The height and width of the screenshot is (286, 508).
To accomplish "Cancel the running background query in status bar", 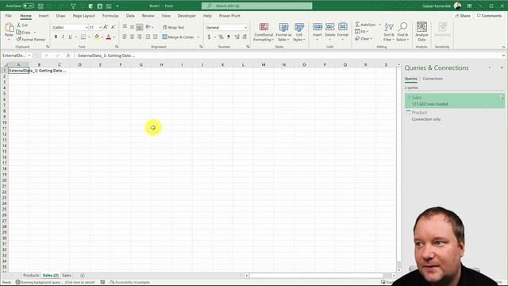I will (x=55, y=282).
